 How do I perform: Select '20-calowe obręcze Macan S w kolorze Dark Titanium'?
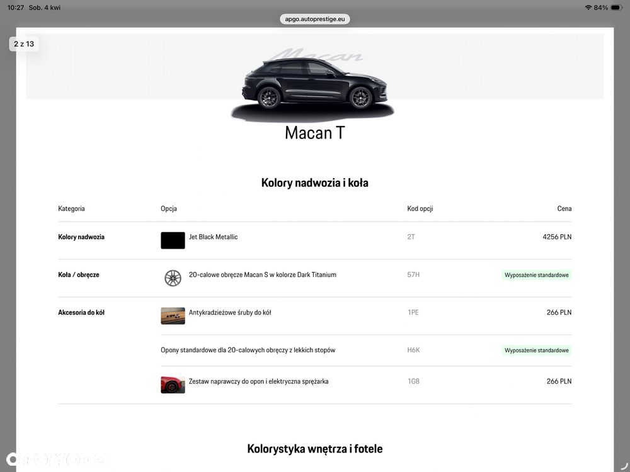click(262, 274)
